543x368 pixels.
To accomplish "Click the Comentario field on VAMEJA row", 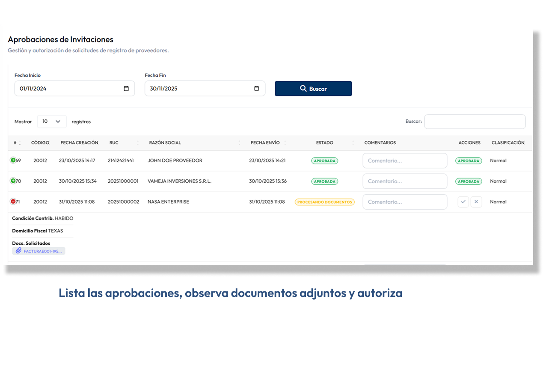I will 404,181.
